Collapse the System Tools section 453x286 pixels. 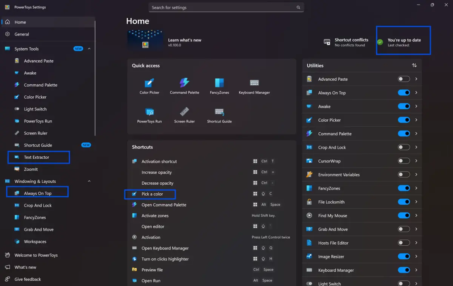pos(89,49)
